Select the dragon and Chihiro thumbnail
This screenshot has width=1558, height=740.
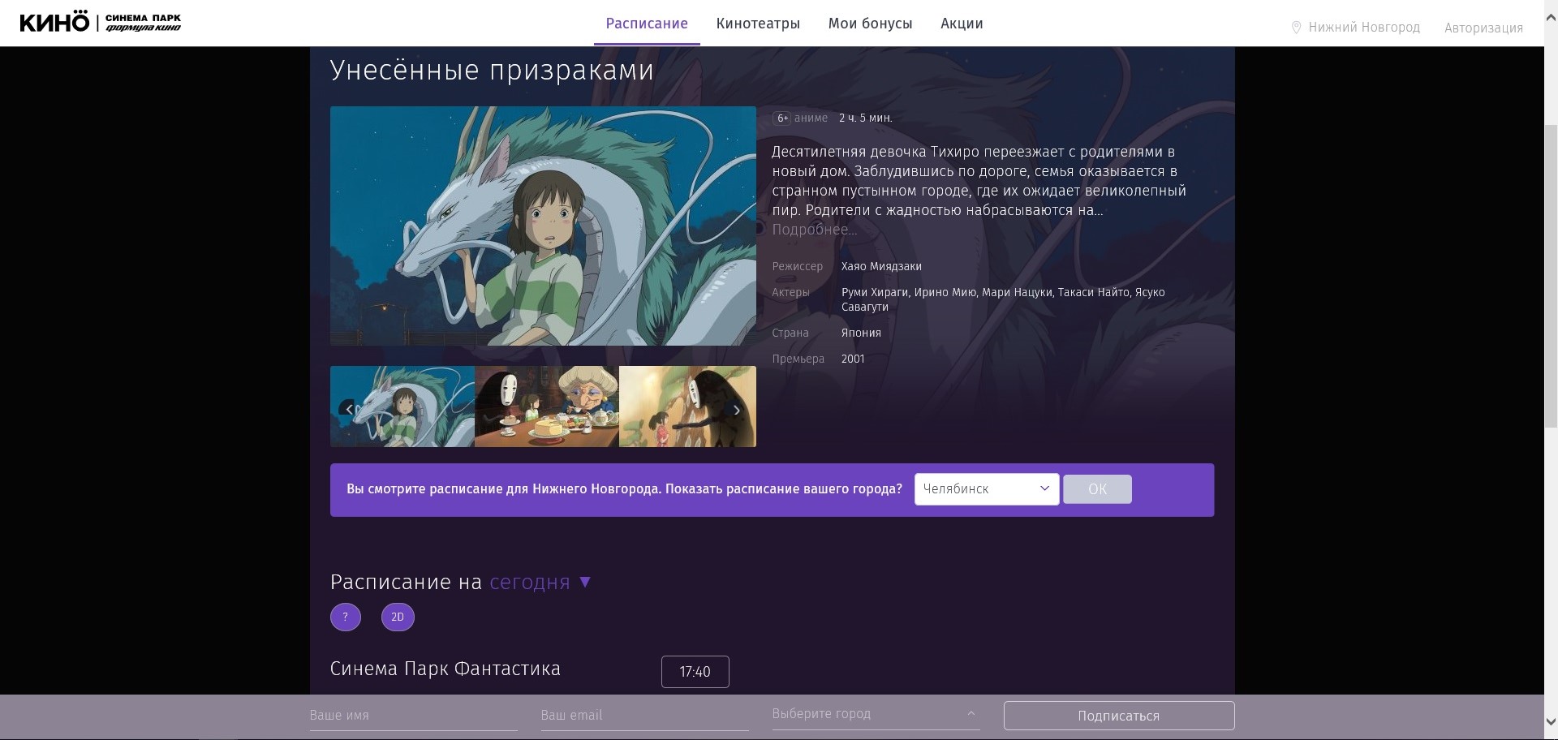click(402, 406)
